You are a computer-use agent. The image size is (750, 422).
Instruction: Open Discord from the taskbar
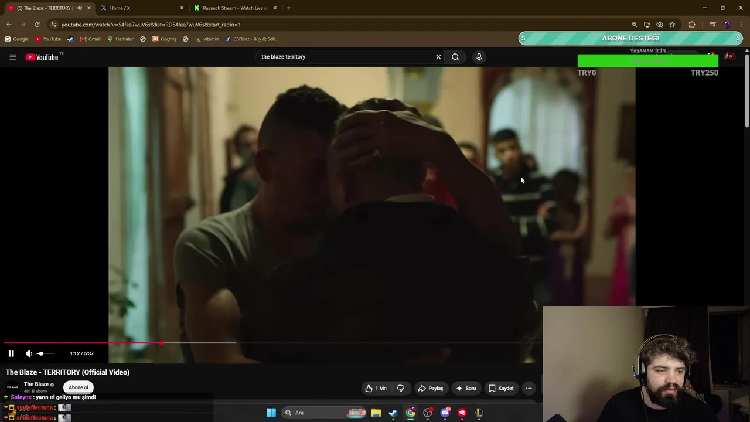445,413
